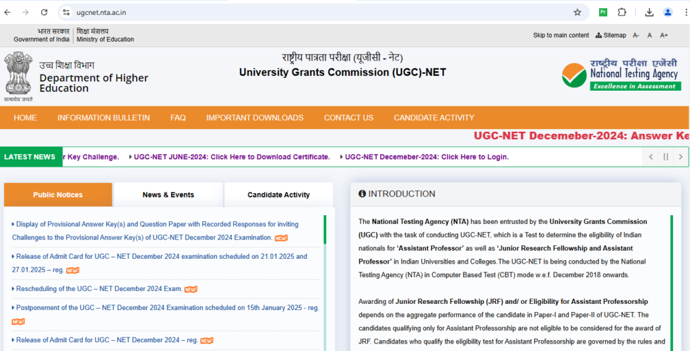Show next news with right chevron
The width and height of the screenshot is (690, 351).
pos(681,157)
